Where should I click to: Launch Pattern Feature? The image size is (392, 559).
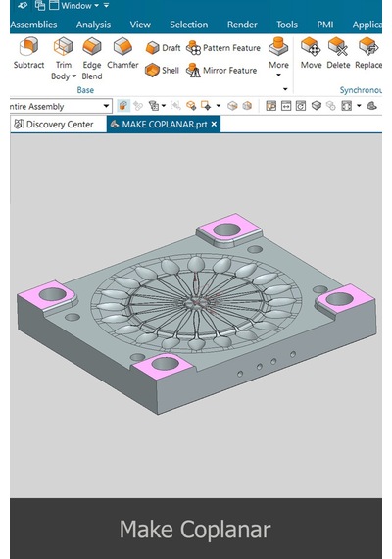coord(223,48)
